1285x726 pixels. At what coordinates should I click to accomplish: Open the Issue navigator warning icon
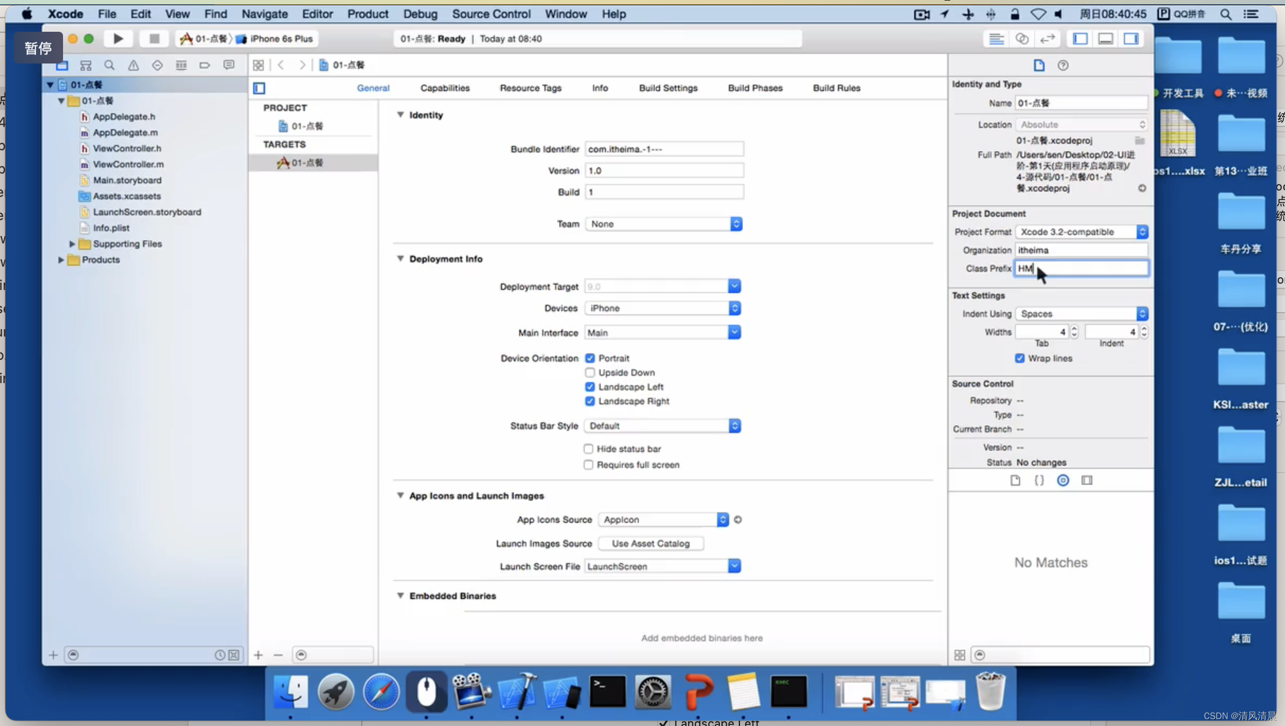click(x=133, y=65)
